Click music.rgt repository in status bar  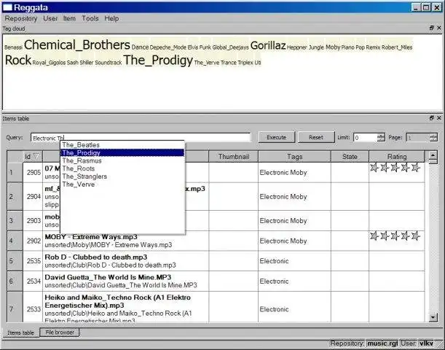pyautogui.click(x=382, y=343)
